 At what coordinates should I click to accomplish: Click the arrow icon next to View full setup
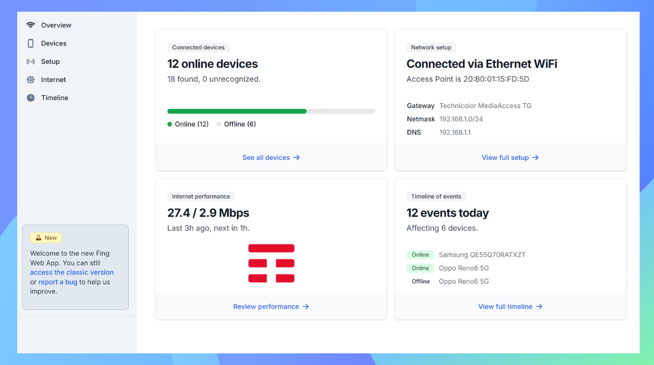pos(535,158)
